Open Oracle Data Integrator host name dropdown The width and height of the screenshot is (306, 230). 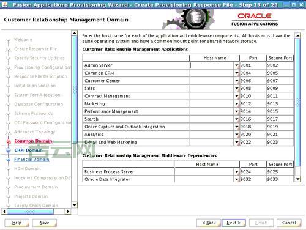(x=236, y=179)
